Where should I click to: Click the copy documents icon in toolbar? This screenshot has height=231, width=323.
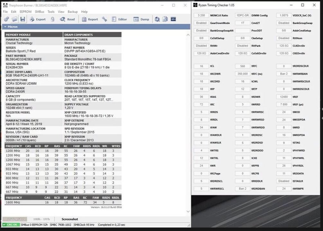[x=165, y=19]
